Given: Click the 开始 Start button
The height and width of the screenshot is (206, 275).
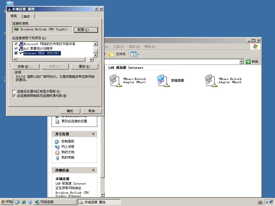Looking at the screenshot, I should tap(7, 202).
